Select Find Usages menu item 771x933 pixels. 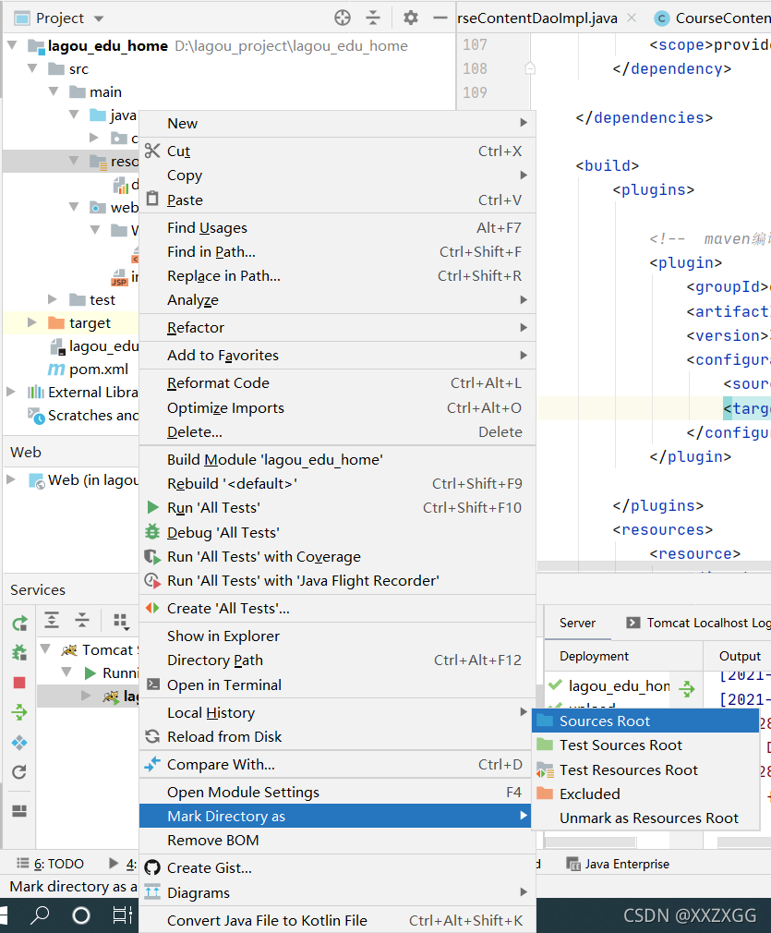(x=337, y=227)
